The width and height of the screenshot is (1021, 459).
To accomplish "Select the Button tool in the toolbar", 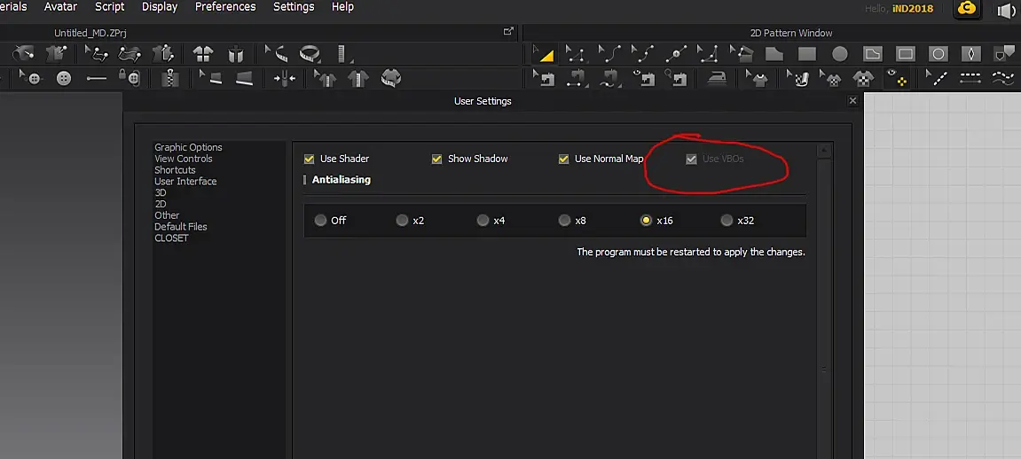I will tap(64, 79).
